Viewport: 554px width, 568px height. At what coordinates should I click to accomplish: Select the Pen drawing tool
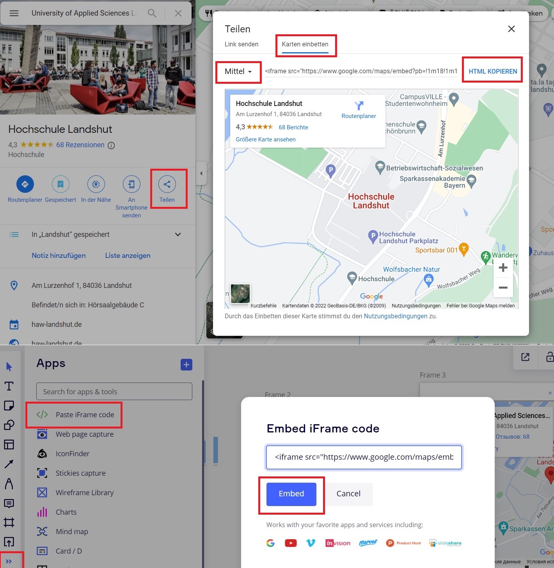tap(9, 483)
